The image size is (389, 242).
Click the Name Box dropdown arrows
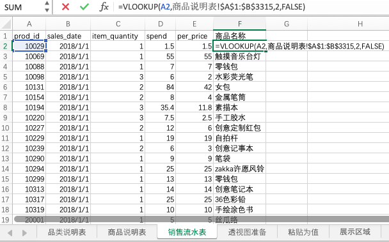pyautogui.click(x=47, y=6)
